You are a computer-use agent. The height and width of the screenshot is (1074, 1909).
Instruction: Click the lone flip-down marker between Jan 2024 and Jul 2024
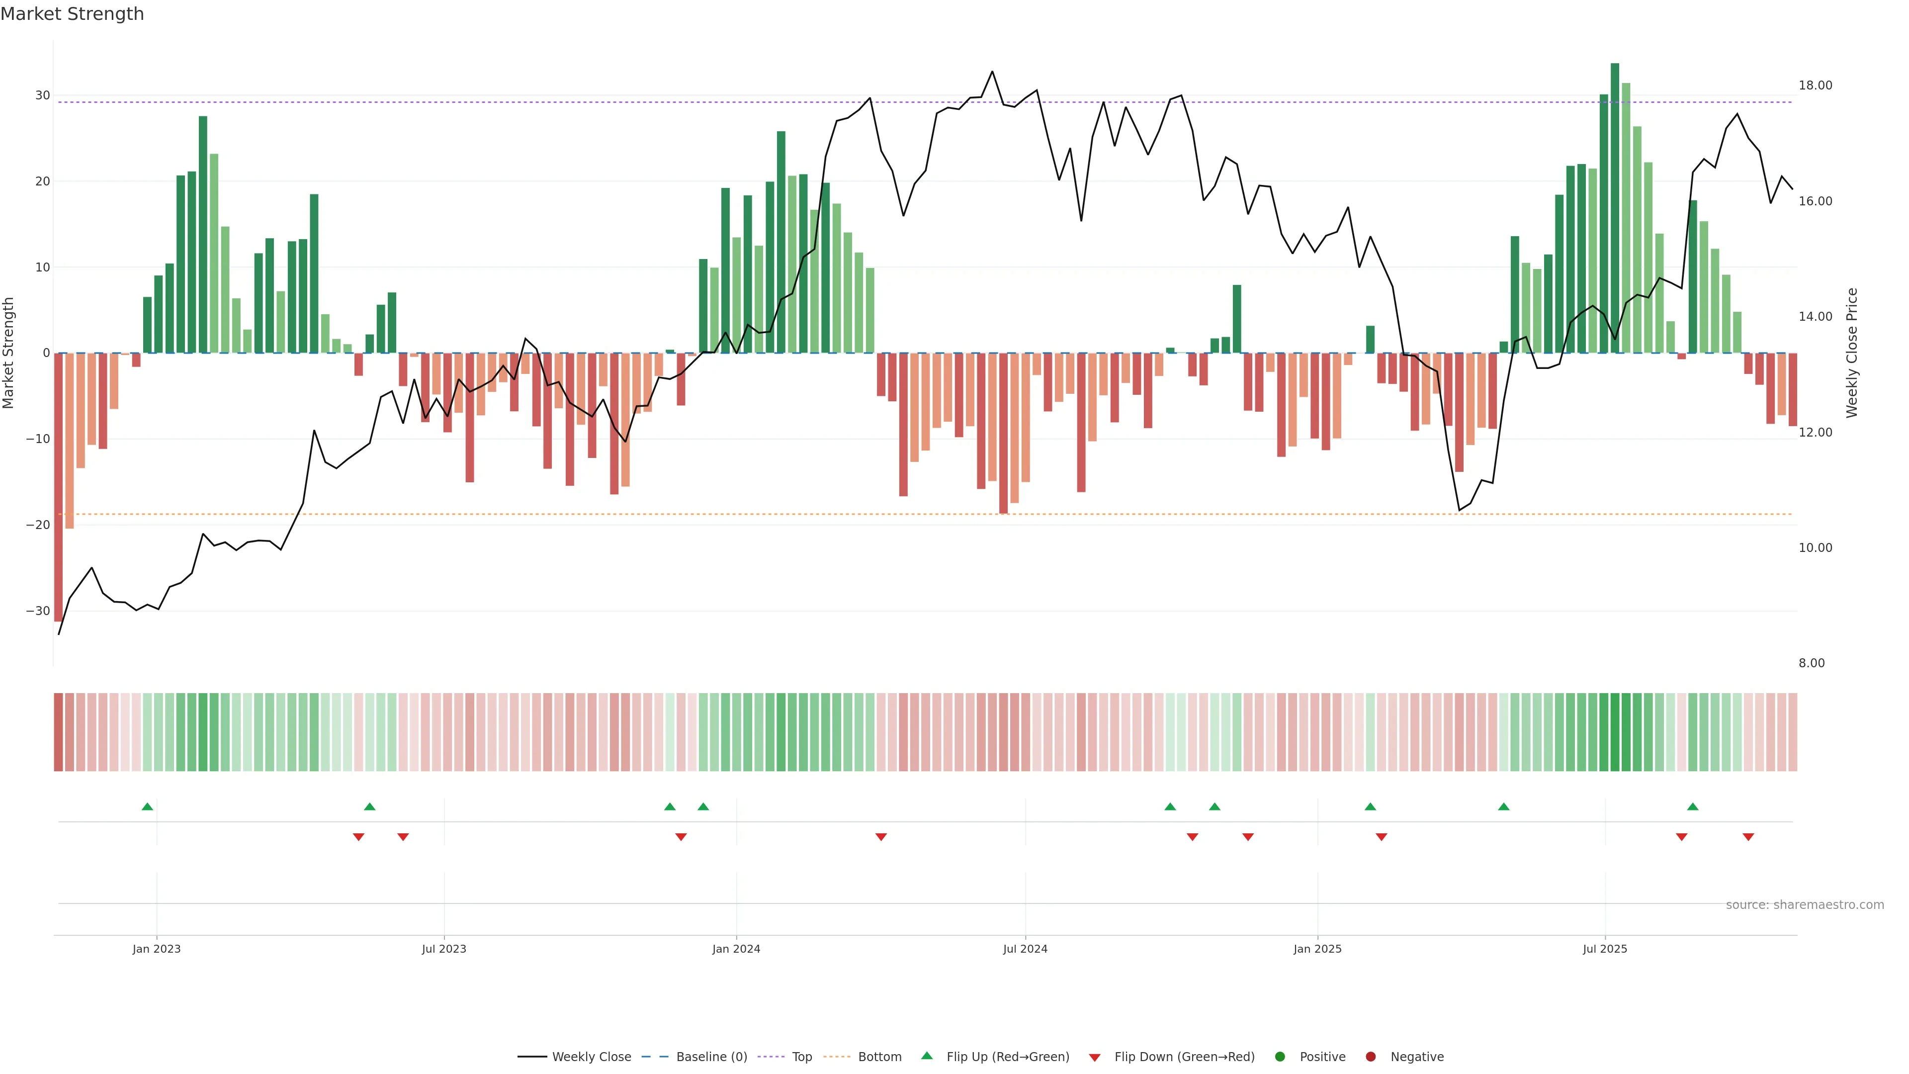[881, 837]
